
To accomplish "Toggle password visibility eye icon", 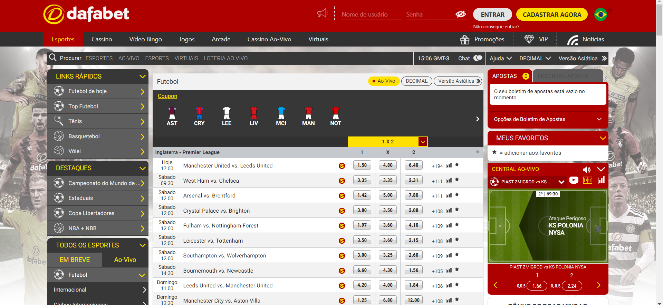I will [x=461, y=14].
